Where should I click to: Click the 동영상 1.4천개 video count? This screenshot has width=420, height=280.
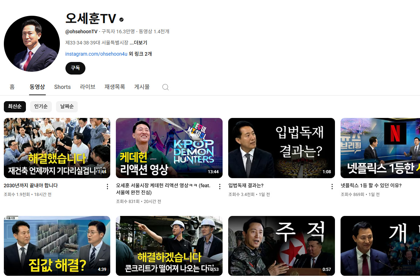(154, 31)
